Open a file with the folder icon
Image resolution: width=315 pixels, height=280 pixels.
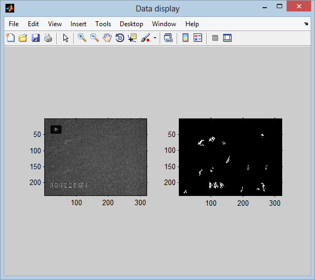[x=23, y=38]
